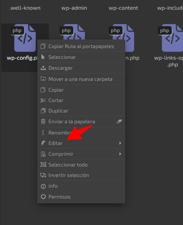
Task: Click the cursor icon next to Seleccionar
Action: click(x=43, y=57)
